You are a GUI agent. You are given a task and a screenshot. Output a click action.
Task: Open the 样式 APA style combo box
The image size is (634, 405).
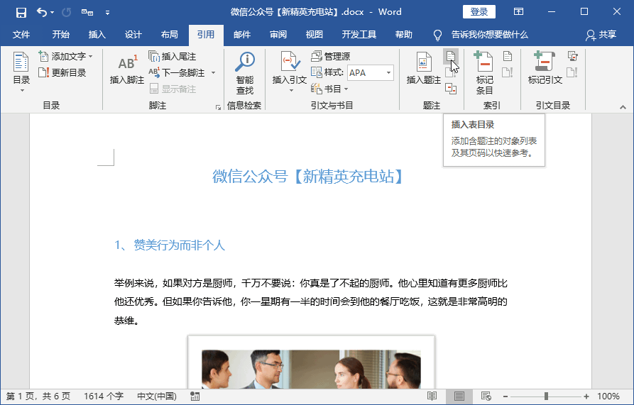point(371,72)
